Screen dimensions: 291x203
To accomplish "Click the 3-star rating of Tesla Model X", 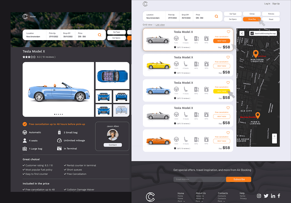I will coord(29,57).
